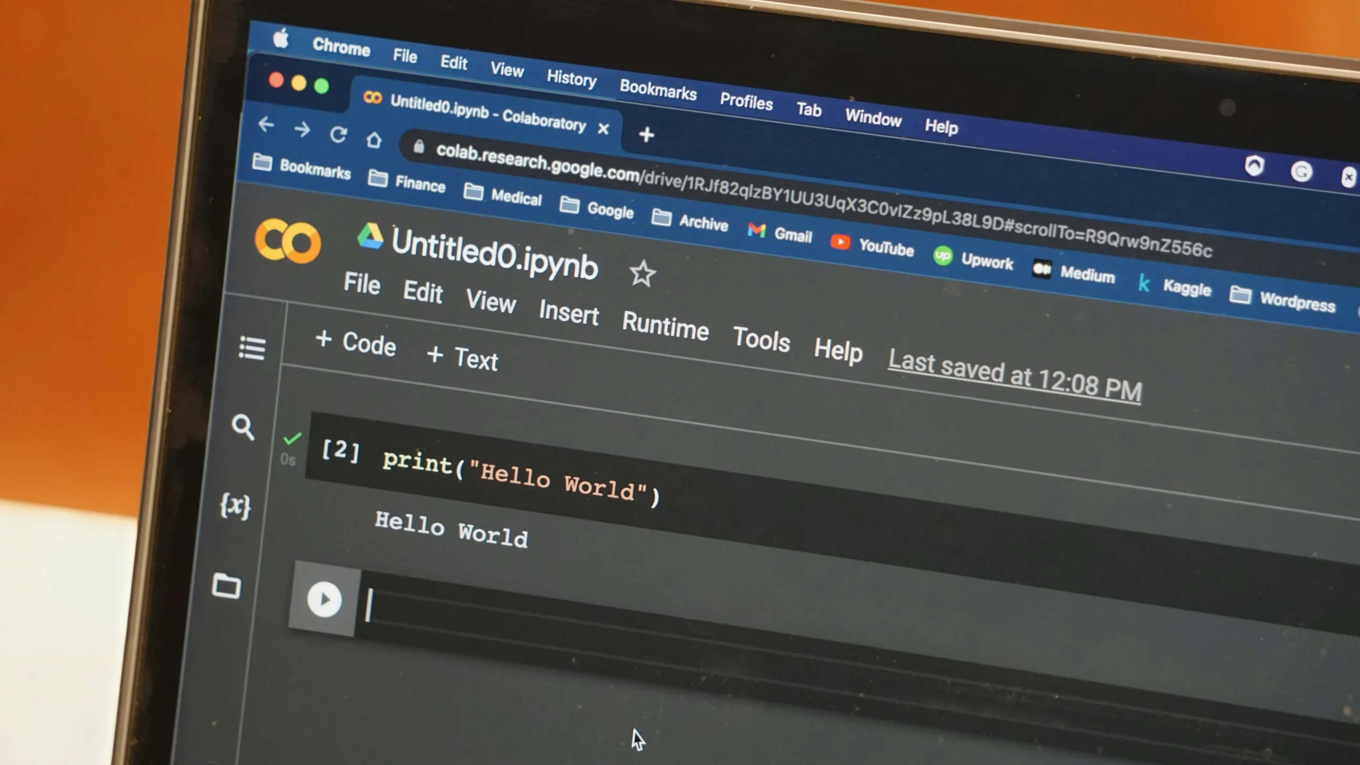Click the green checkmark execution status
Image resolution: width=1360 pixels, height=765 pixels.
(x=292, y=438)
